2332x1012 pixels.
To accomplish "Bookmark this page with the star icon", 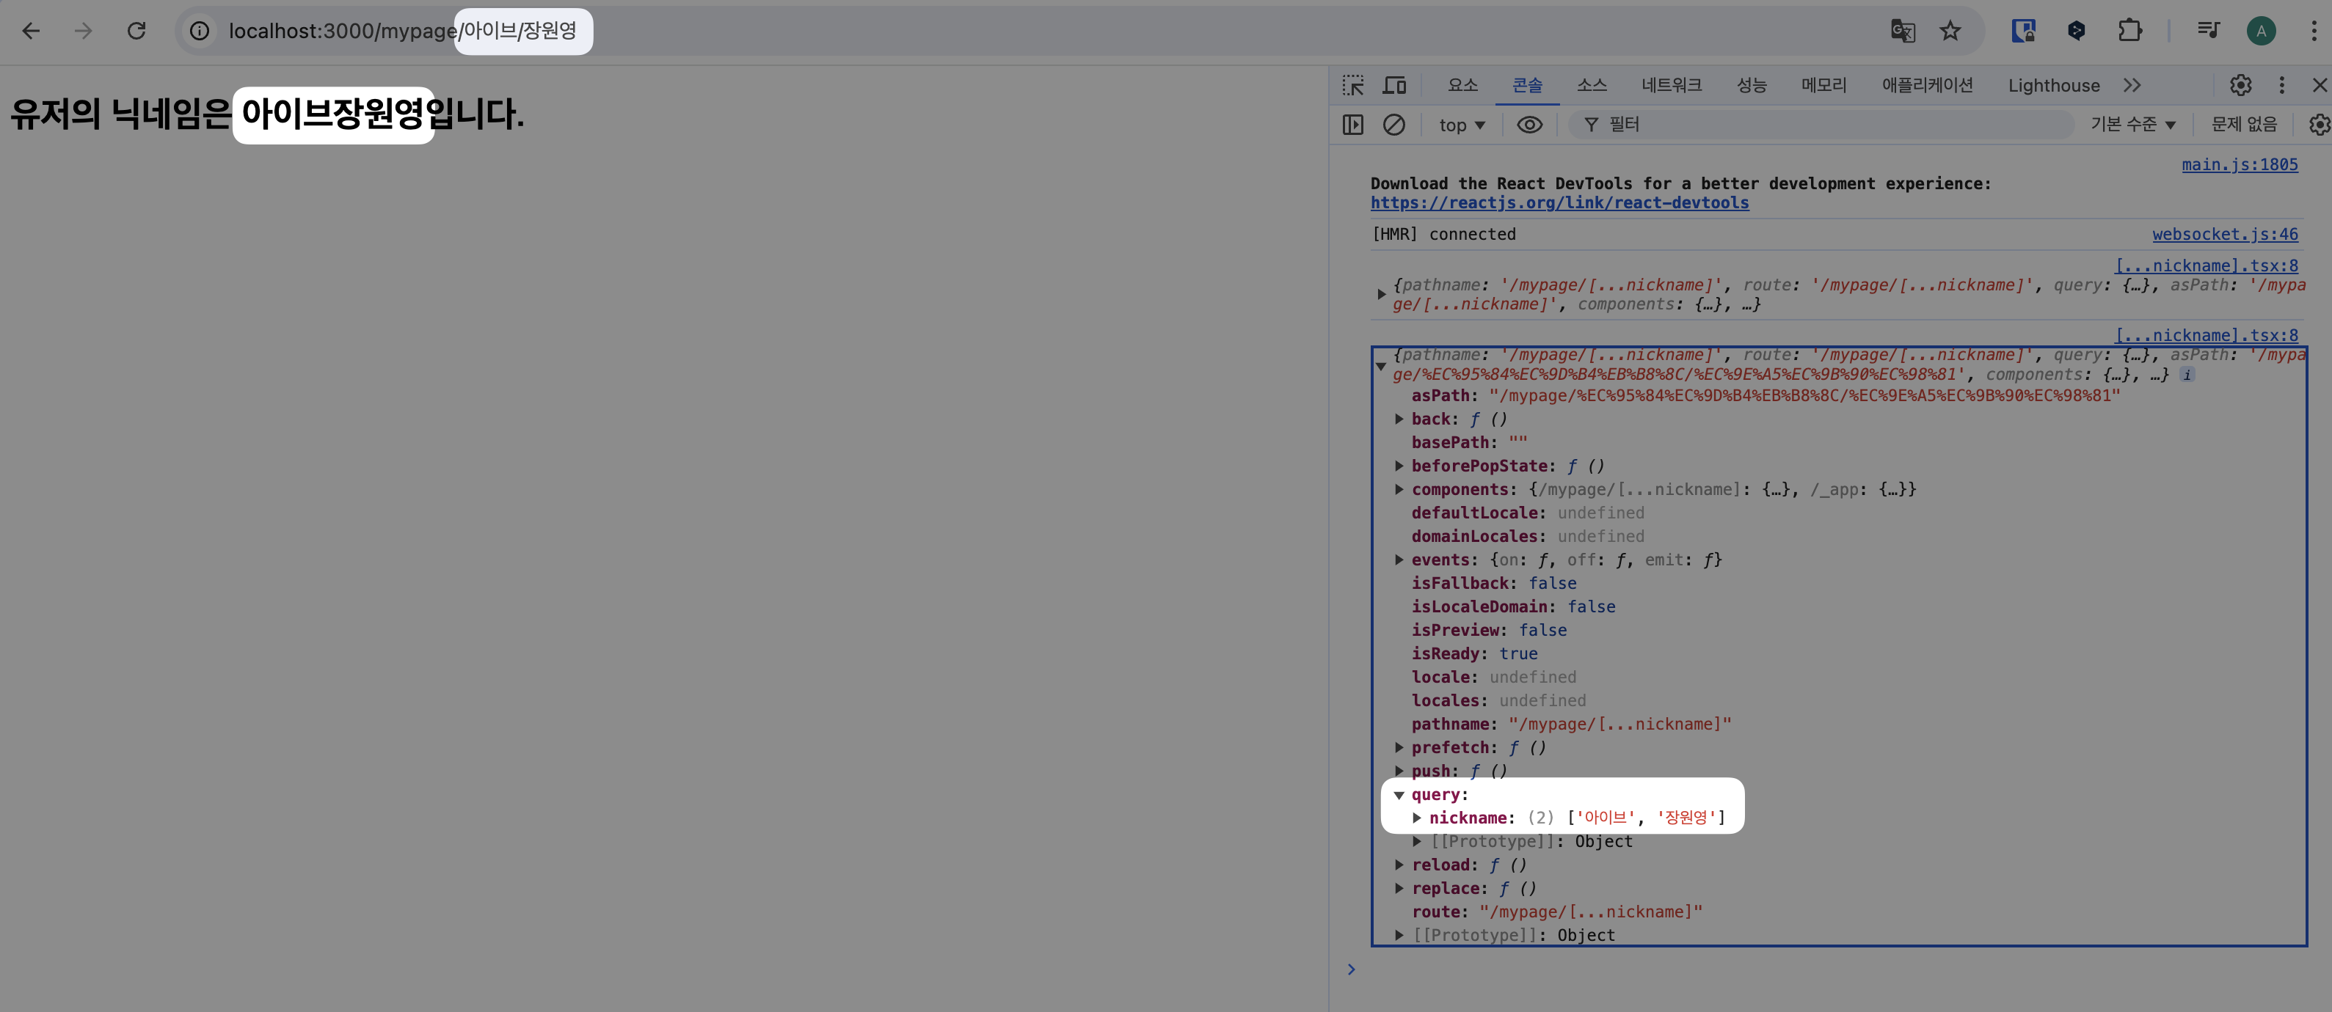I will 1950,32.
